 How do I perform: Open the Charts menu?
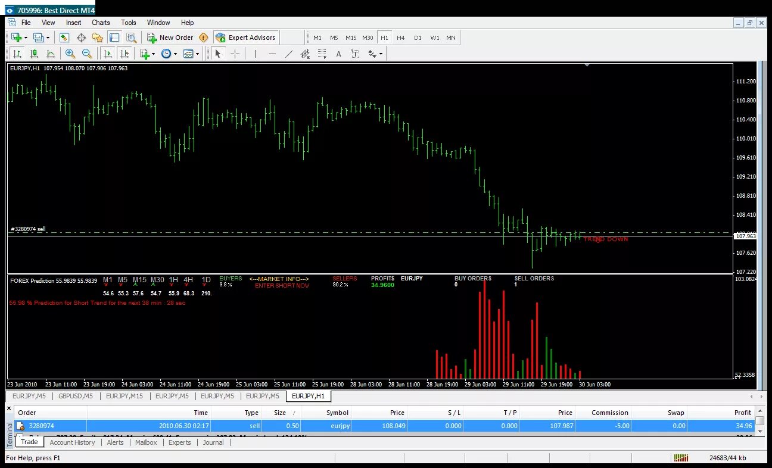tap(101, 23)
